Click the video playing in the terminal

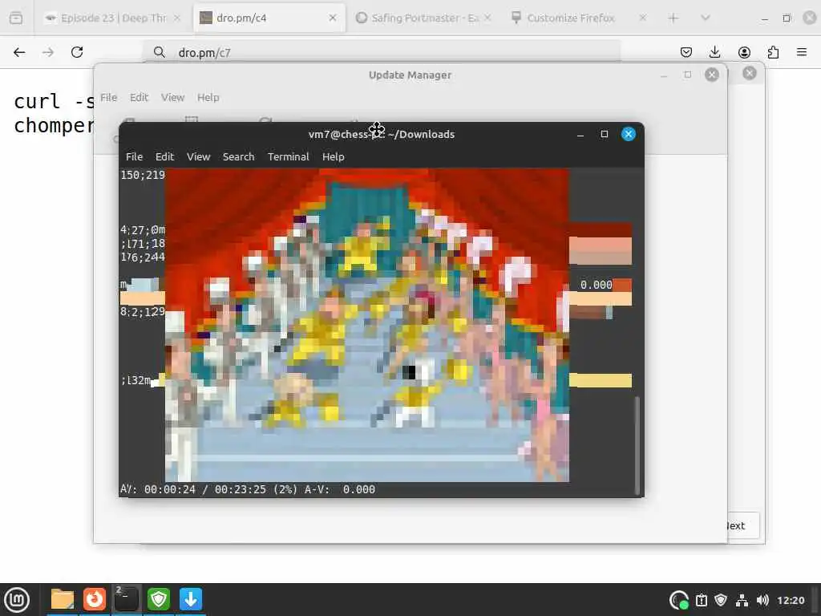pos(367,325)
